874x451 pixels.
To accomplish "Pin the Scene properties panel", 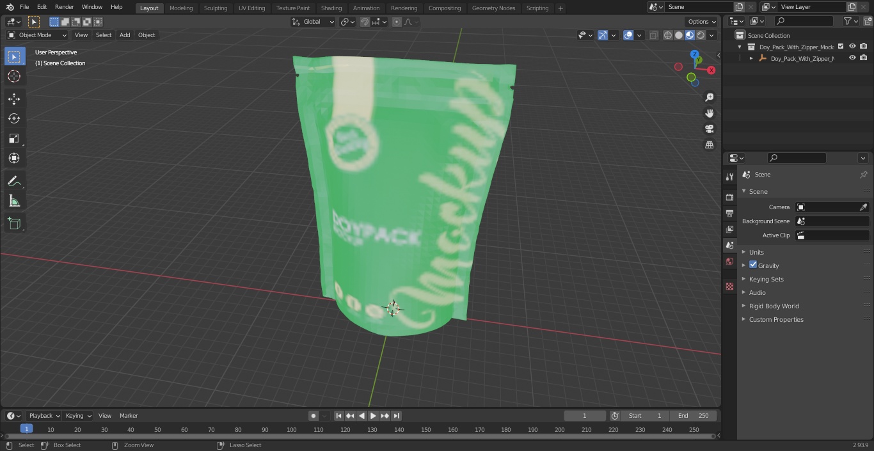I will tap(863, 175).
